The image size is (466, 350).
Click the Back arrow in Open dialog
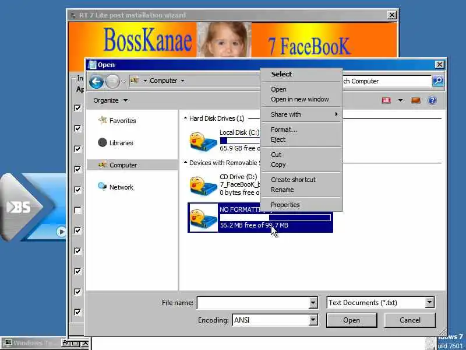click(x=96, y=81)
